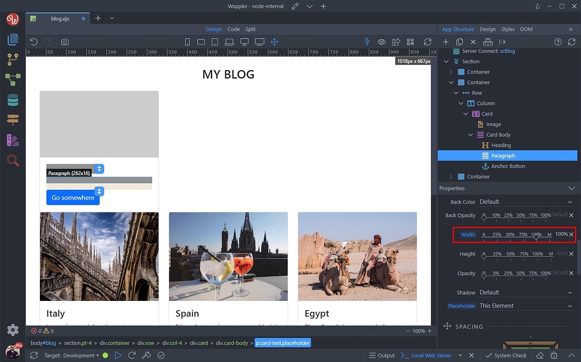This screenshot has width=581, height=362.
Task: Toggle tablet viewport mode
Action: (x=214, y=41)
